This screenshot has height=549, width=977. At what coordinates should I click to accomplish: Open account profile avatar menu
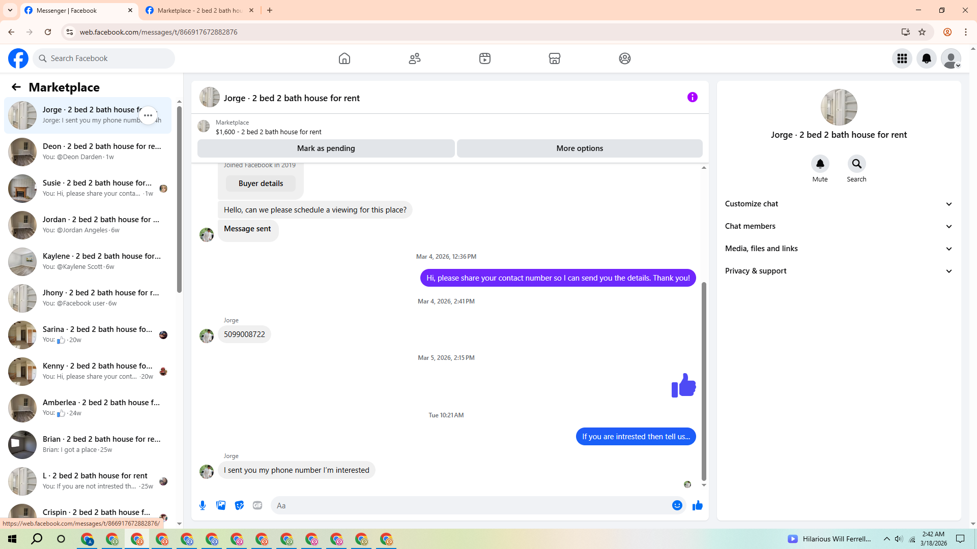coord(951,58)
